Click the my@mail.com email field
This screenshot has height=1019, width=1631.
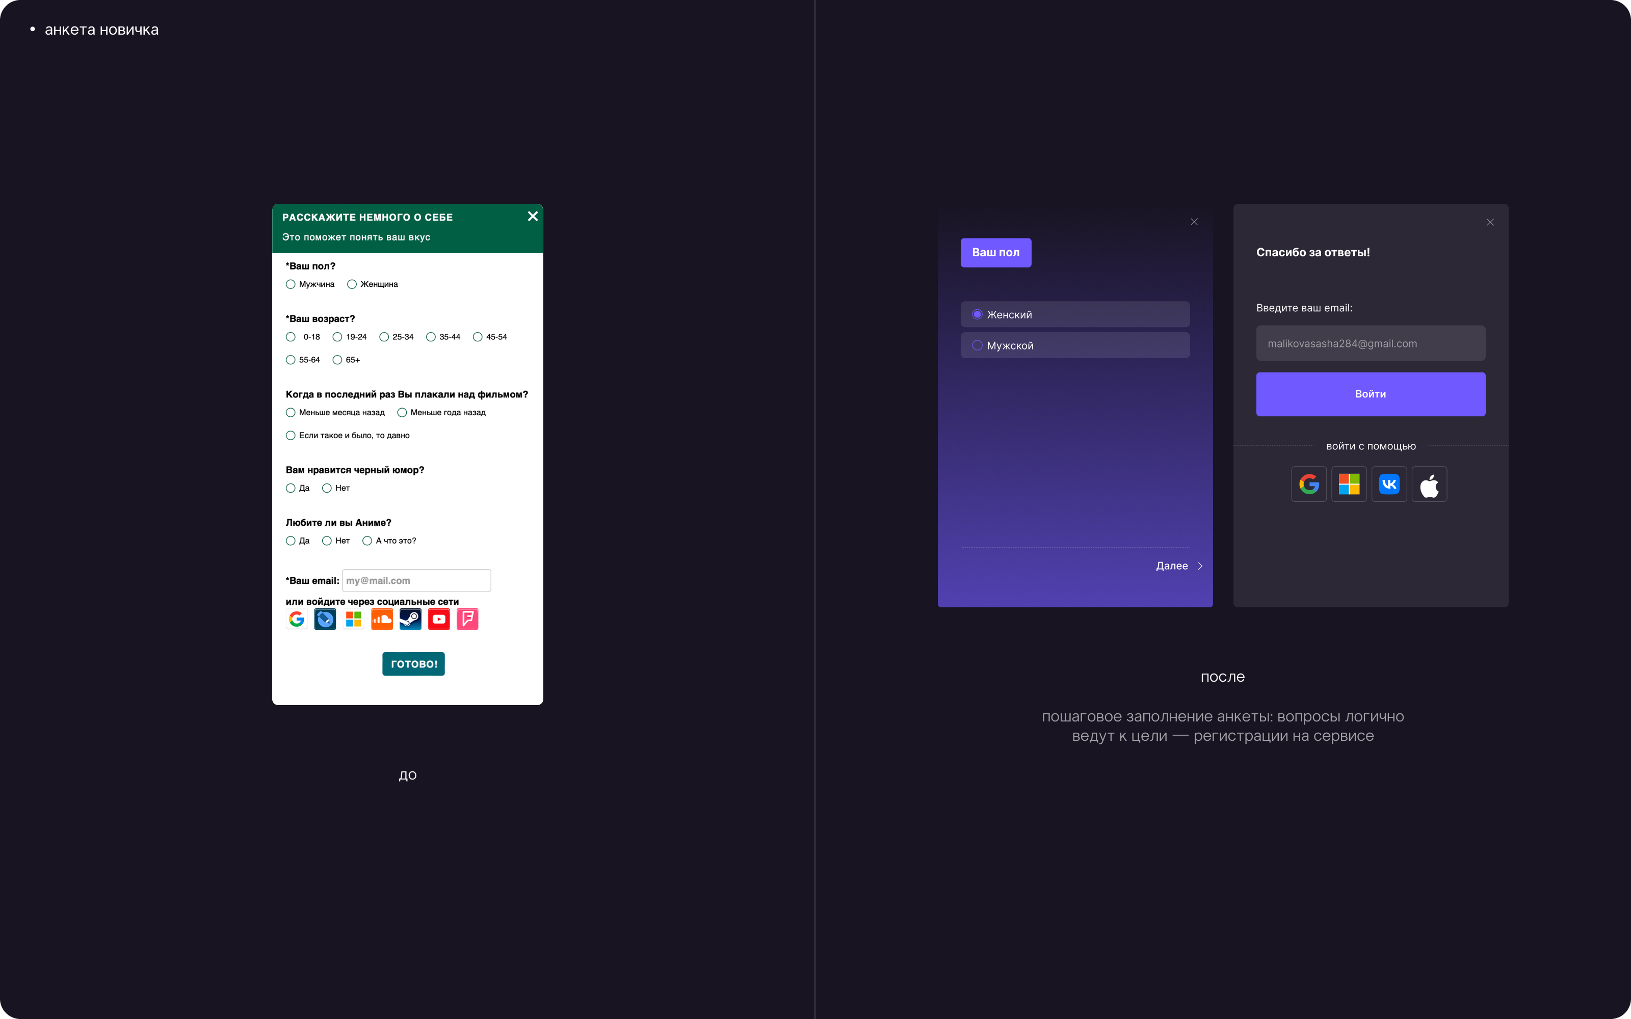416,580
